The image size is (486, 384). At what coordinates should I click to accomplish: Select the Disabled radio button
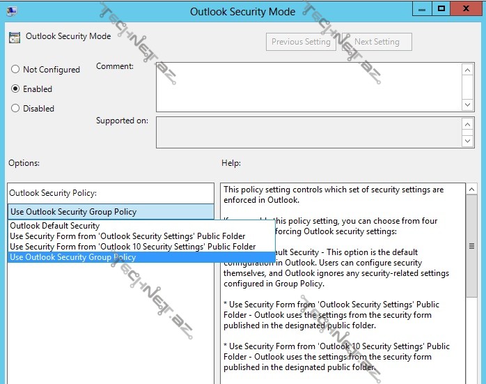[15, 109]
